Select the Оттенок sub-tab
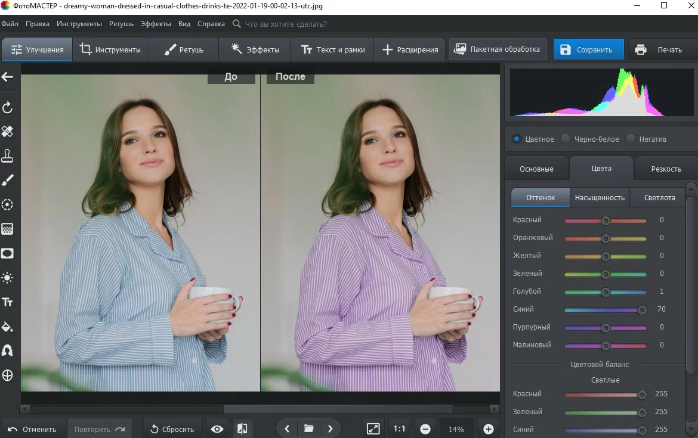The height and width of the screenshot is (438, 698). 541,197
